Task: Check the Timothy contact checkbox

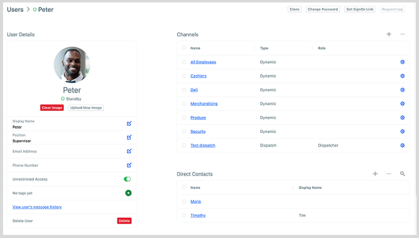Action: (184, 216)
